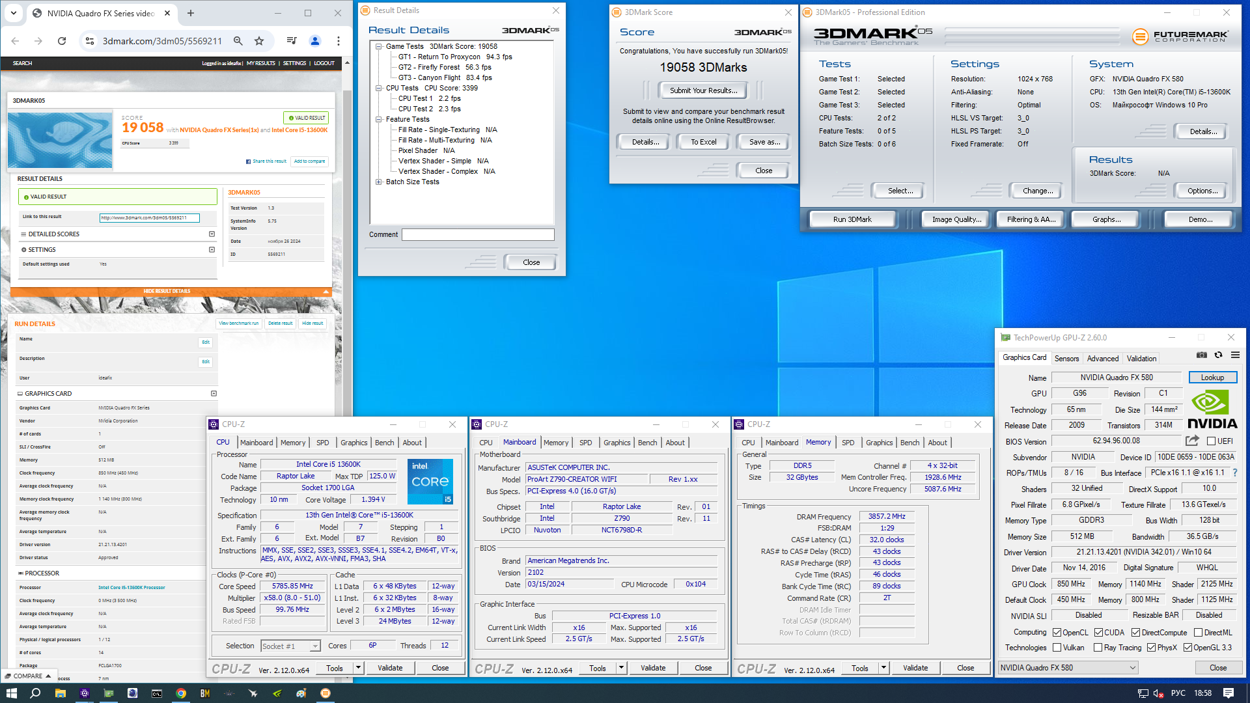Switch to the Advanced tab in GPU-Z
This screenshot has height=703, width=1250.
coord(1102,358)
